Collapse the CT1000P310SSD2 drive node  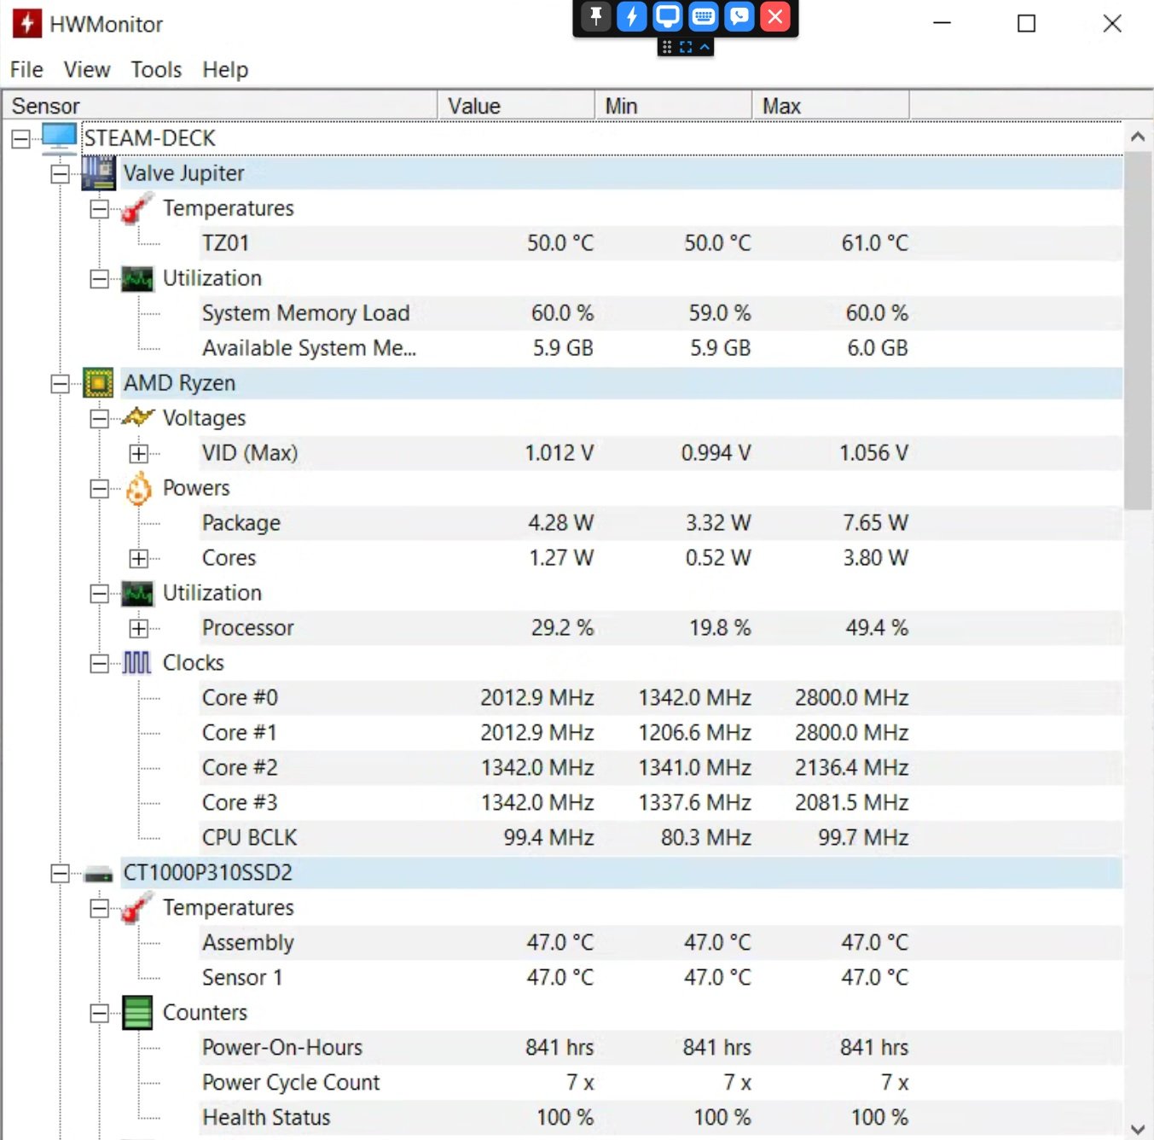coord(60,873)
